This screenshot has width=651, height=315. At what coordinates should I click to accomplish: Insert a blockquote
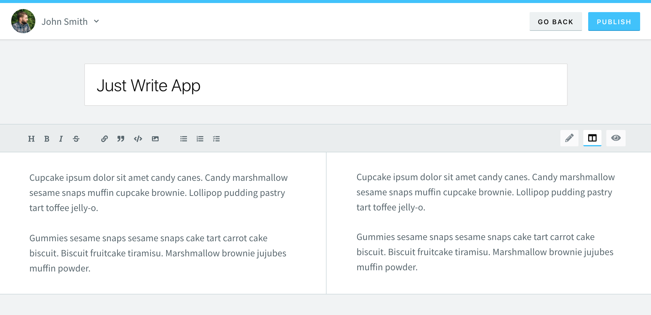point(121,139)
